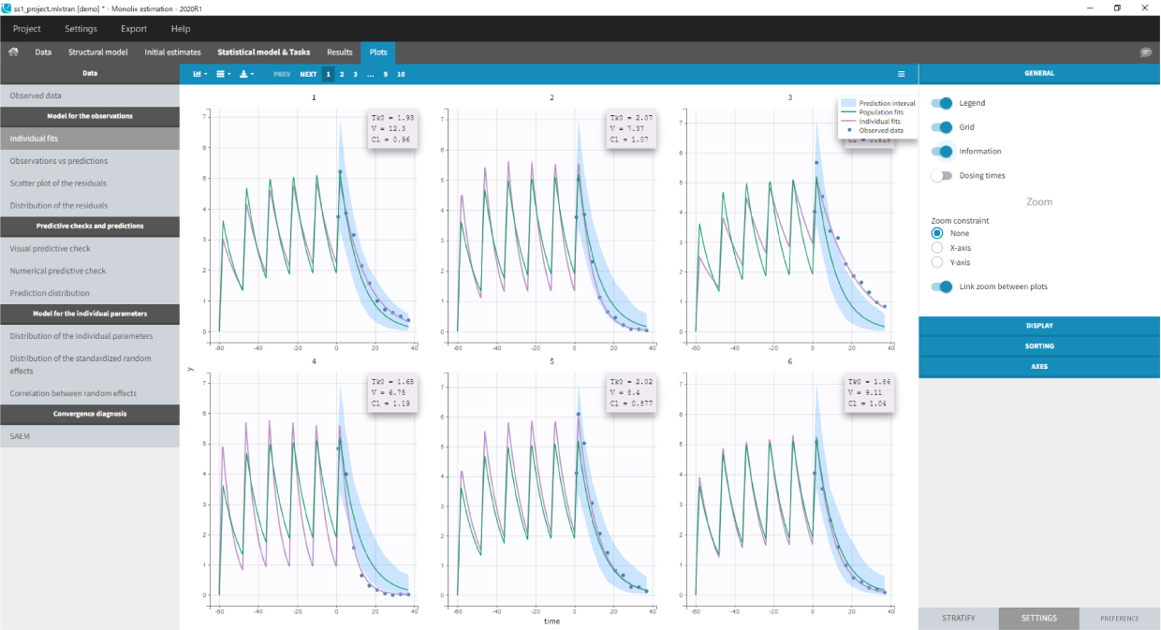Click the Monolix application logo icon

(x=7, y=7)
